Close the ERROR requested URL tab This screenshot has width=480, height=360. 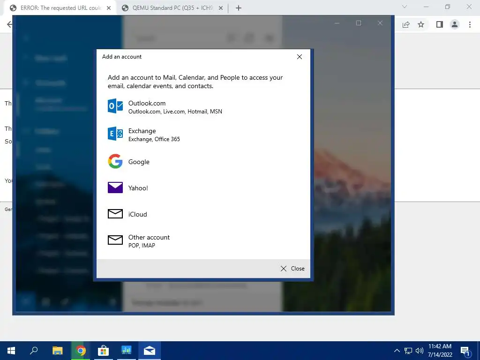[x=109, y=8]
